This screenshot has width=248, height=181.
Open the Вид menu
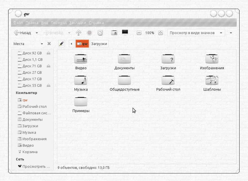point(45,23)
